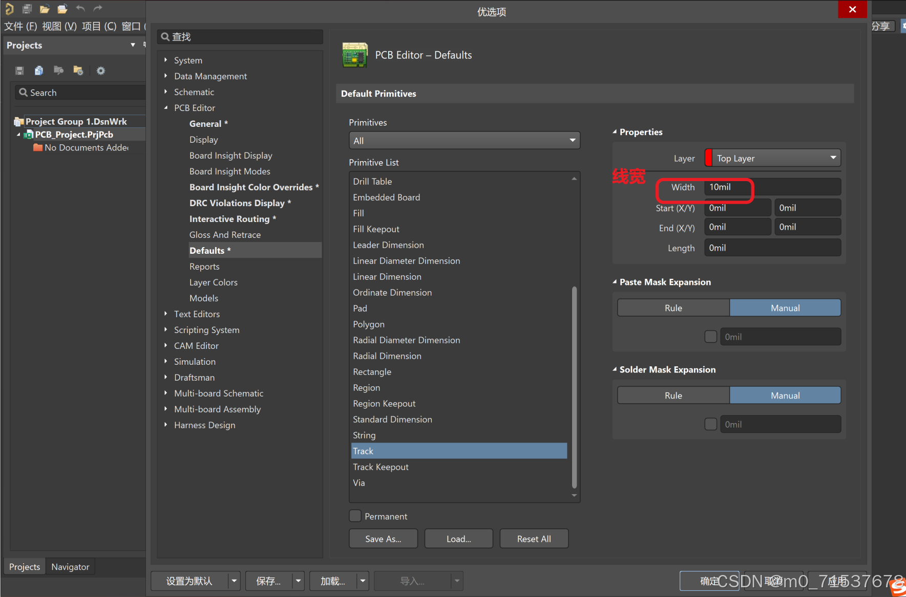Screen dimensions: 906x597
Task: Open the 窗口 menu
Action: (x=133, y=26)
